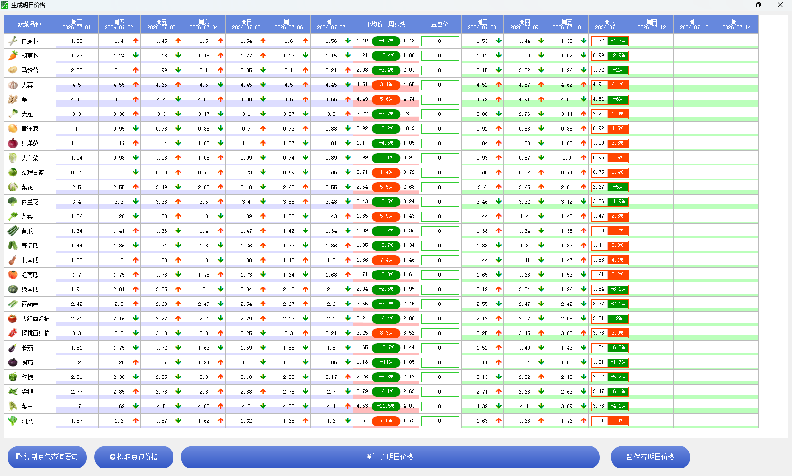Click the 豆包价 input in the 西葫芦 row

(440, 304)
